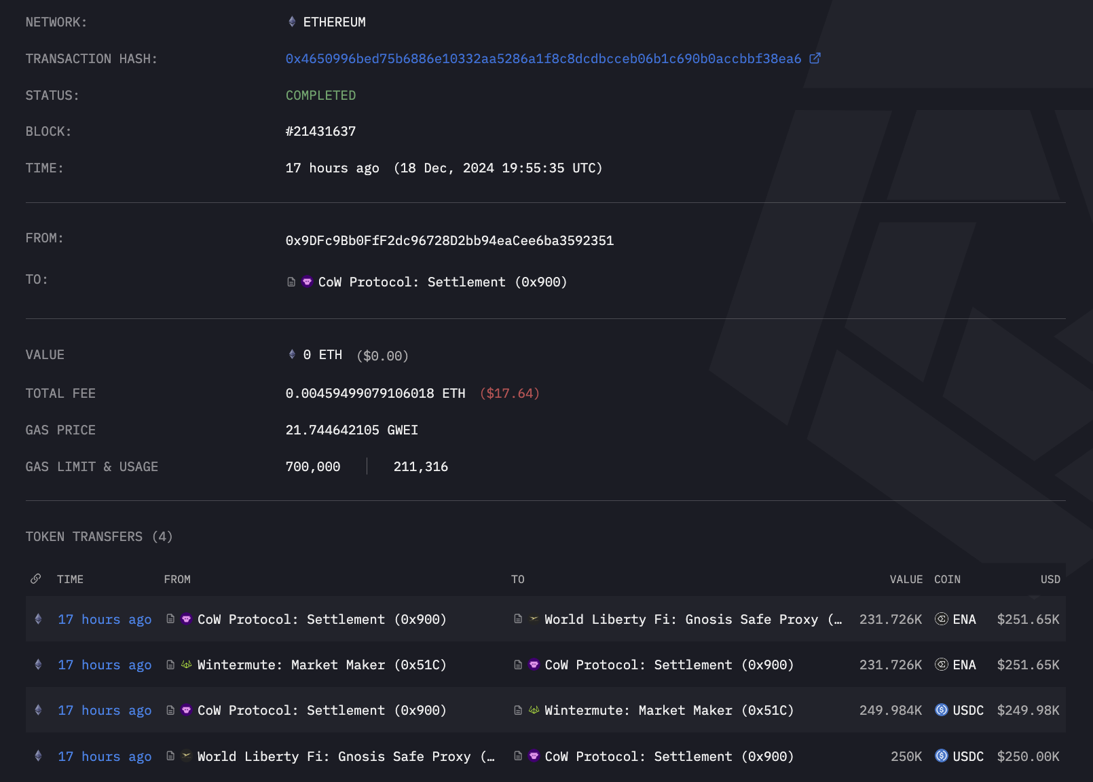This screenshot has height=782, width=1093.
Task: Click the $17.64 fee value
Action: click(x=509, y=394)
